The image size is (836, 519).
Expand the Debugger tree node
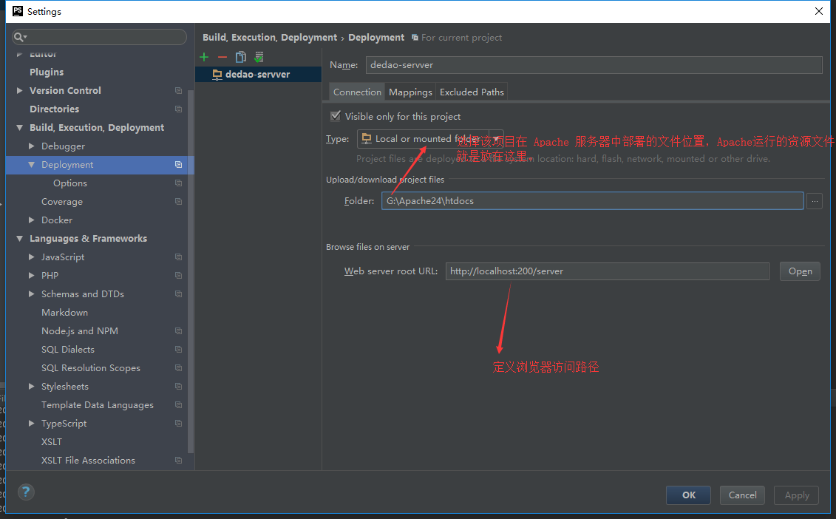(32, 146)
